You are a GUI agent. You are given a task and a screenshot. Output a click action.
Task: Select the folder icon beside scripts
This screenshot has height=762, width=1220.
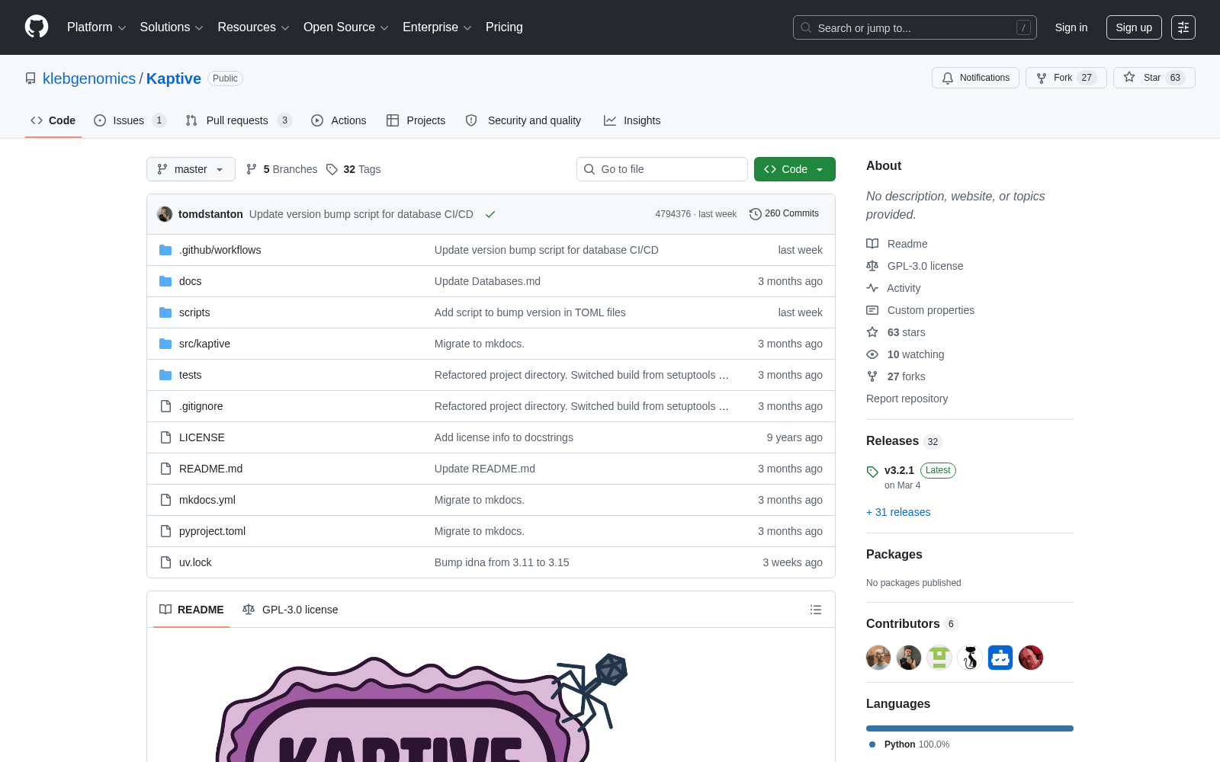(165, 312)
